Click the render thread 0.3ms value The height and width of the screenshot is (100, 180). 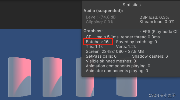[140, 37]
